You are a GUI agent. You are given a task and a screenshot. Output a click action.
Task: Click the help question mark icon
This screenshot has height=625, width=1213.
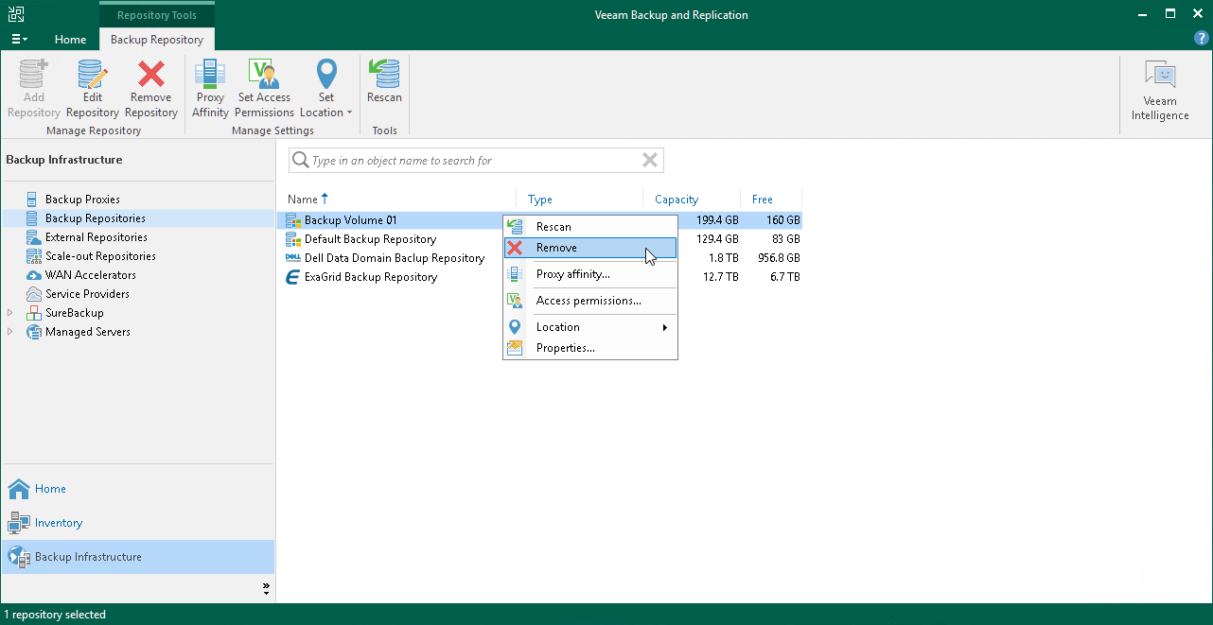tap(1201, 39)
